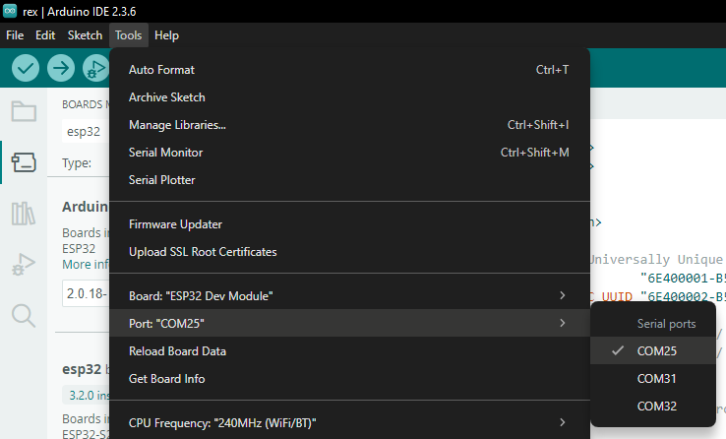Open the Search magnifier sidebar icon

pyautogui.click(x=24, y=316)
